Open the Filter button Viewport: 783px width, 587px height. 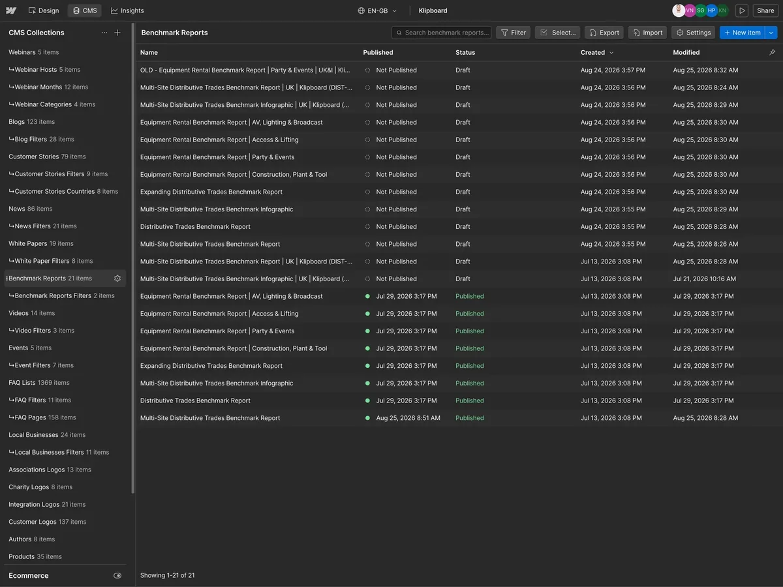(513, 33)
